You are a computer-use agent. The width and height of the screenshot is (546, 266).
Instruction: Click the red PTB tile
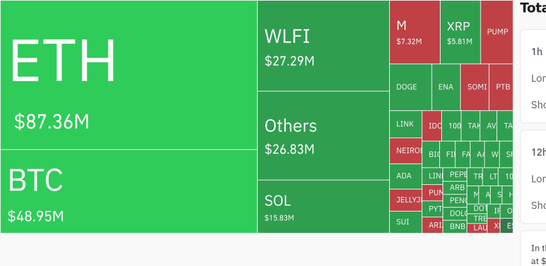(502, 87)
